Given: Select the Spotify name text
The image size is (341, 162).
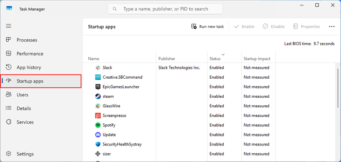Looking at the screenshot, I should (109, 125).
